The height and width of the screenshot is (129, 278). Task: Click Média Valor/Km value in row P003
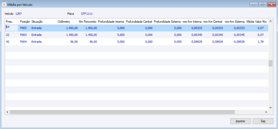click(x=261, y=35)
